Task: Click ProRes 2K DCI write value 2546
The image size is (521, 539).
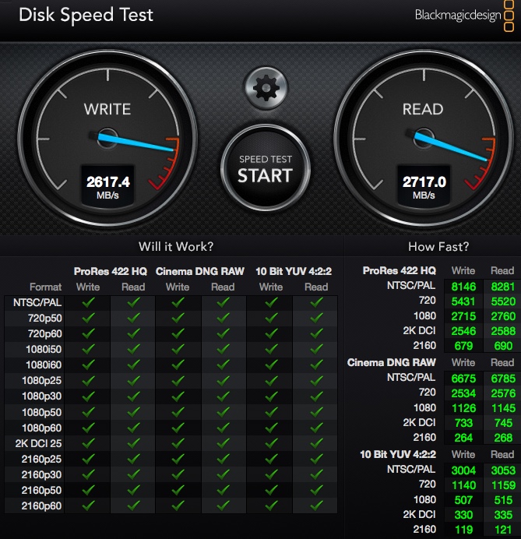Action: click(463, 331)
